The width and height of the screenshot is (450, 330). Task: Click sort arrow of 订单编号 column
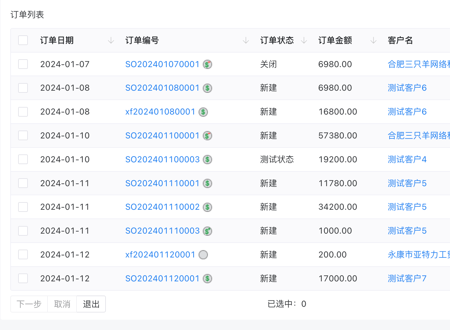pyautogui.click(x=246, y=40)
